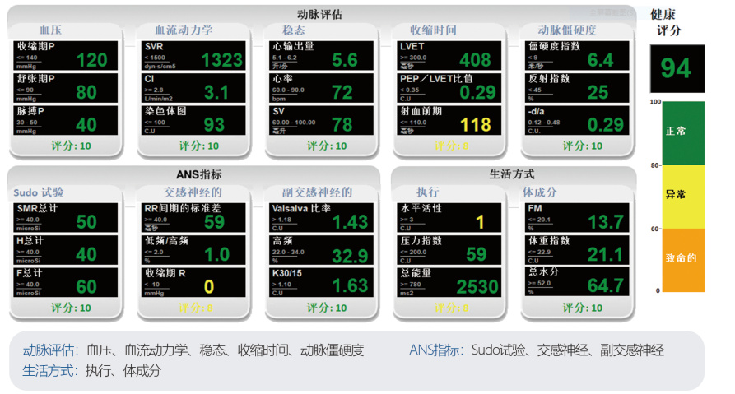This screenshot has width=735, height=394.
Task: Select the yellow 异常 range segment
Action: point(677,196)
